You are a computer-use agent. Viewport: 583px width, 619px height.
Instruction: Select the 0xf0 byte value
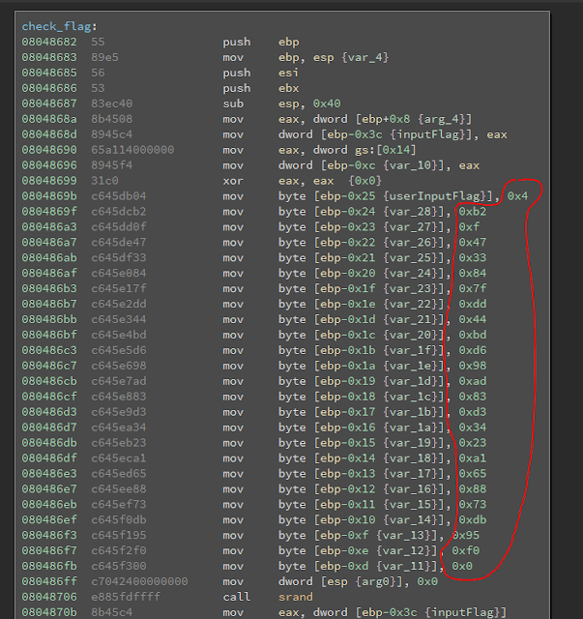click(x=466, y=550)
